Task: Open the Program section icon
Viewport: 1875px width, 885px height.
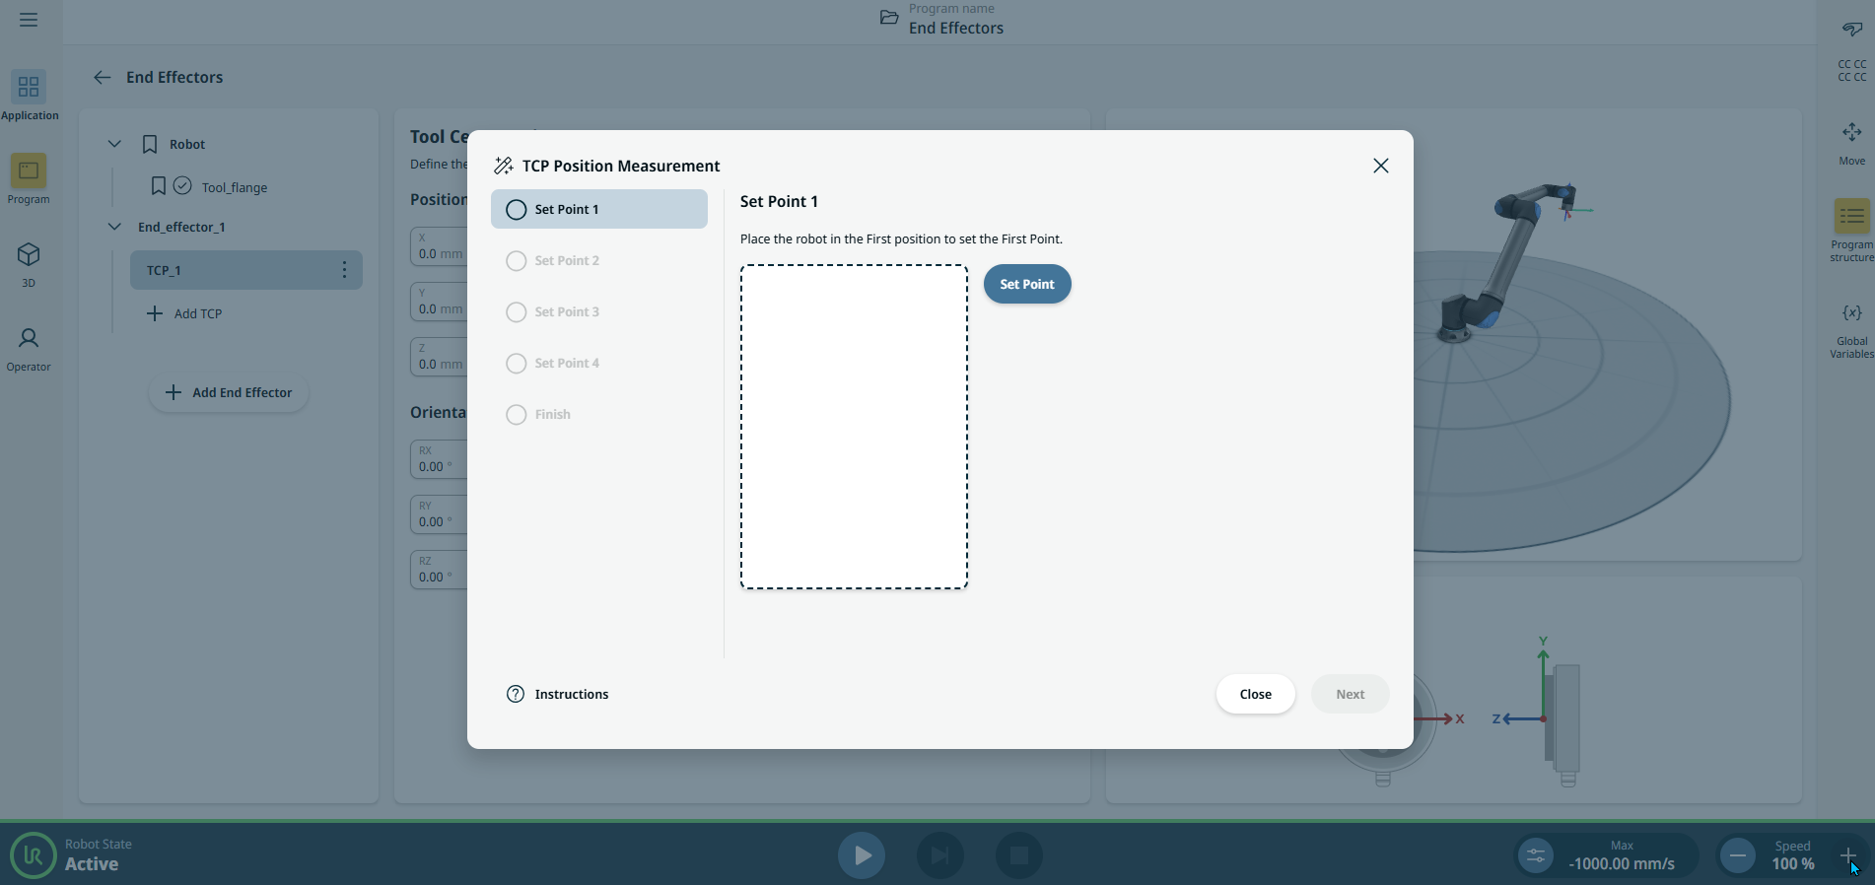Action: [29, 171]
